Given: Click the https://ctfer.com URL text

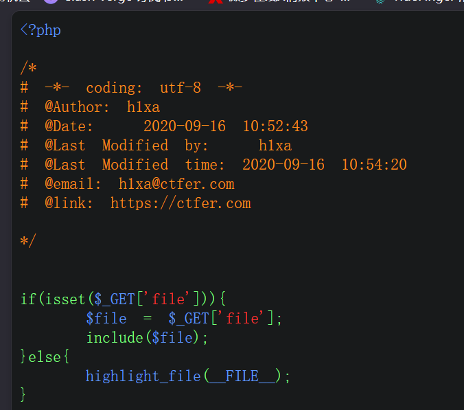Looking at the screenshot, I should click(x=181, y=203).
